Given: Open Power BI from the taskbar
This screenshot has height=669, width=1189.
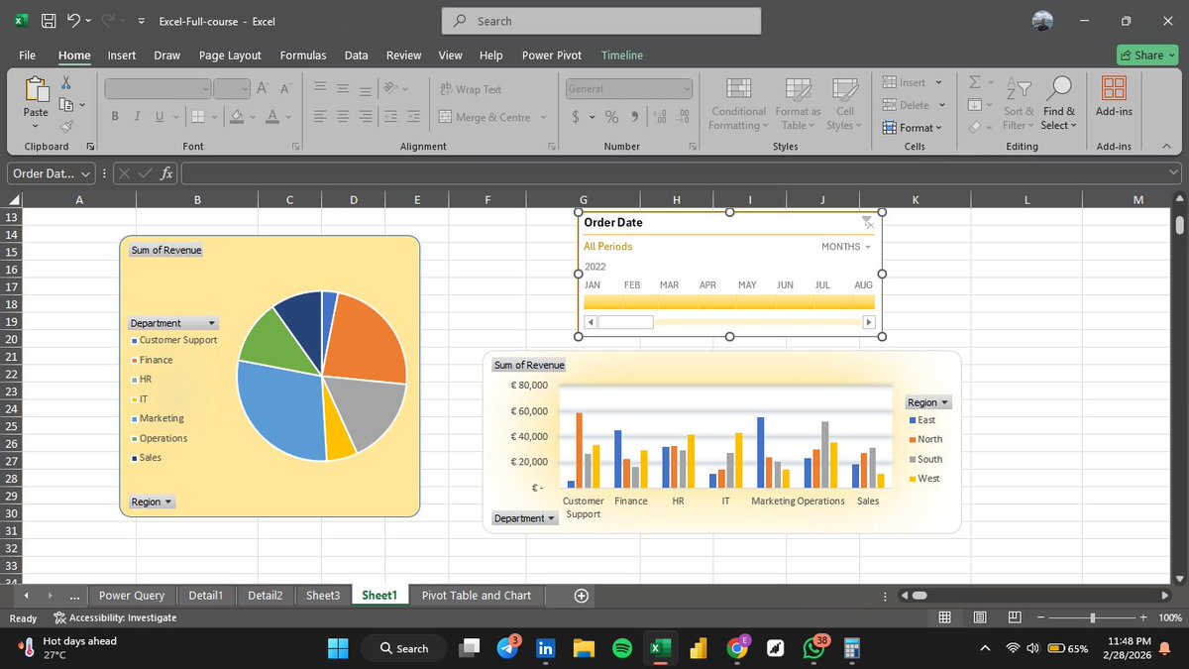Looking at the screenshot, I should 699,648.
